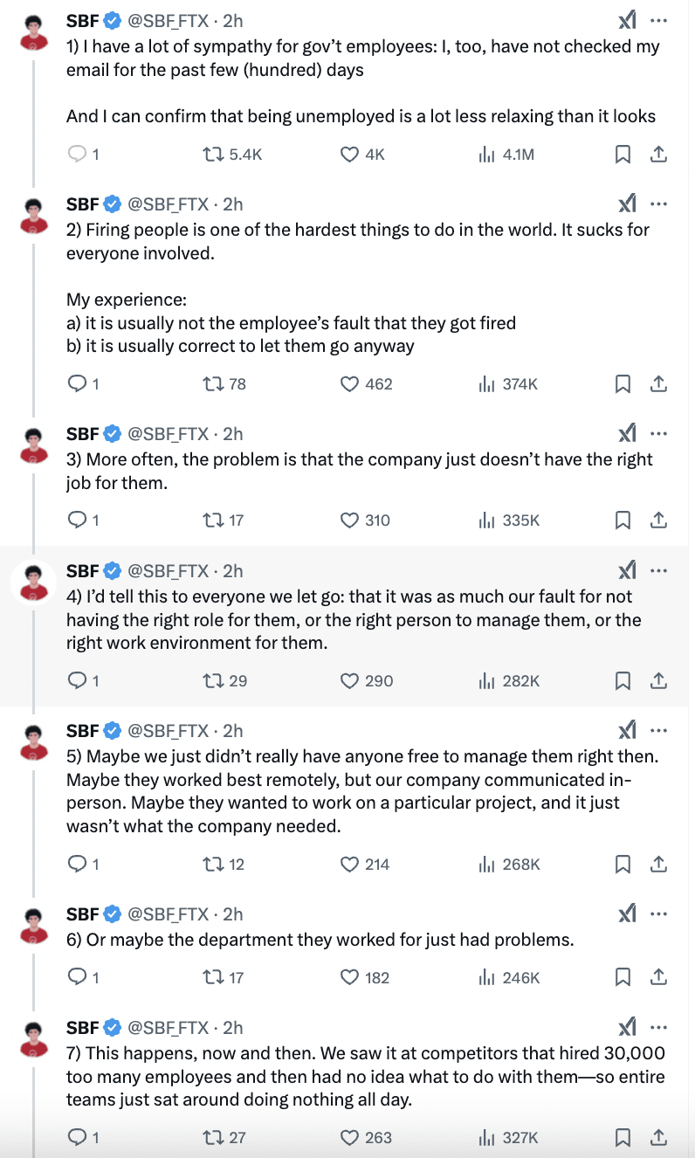The image size is (695, 1158).
Task: Open Grok on the first tweet
Action: point(626,19)
